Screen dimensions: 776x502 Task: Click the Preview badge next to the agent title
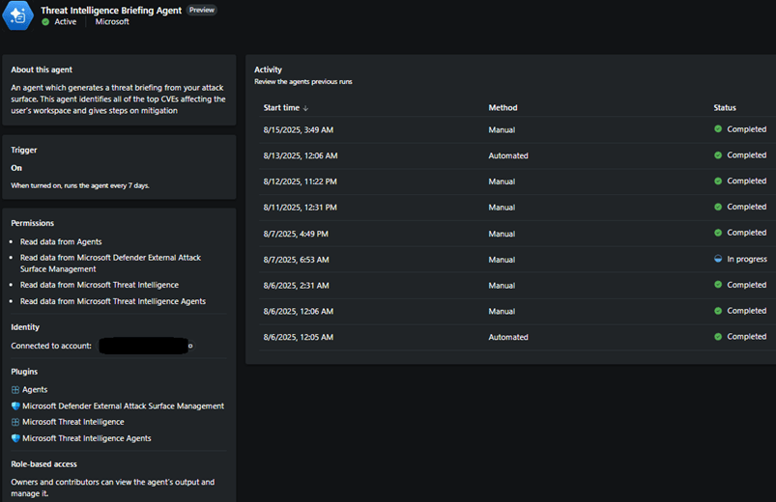201,10
